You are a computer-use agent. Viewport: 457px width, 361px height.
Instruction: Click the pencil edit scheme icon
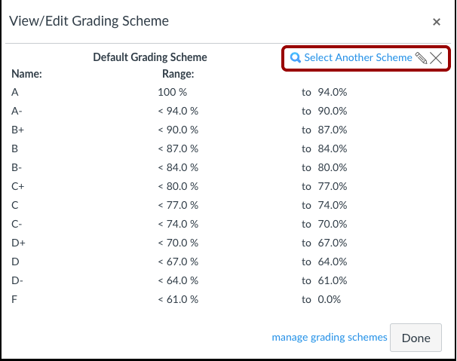tap(421, 58)
